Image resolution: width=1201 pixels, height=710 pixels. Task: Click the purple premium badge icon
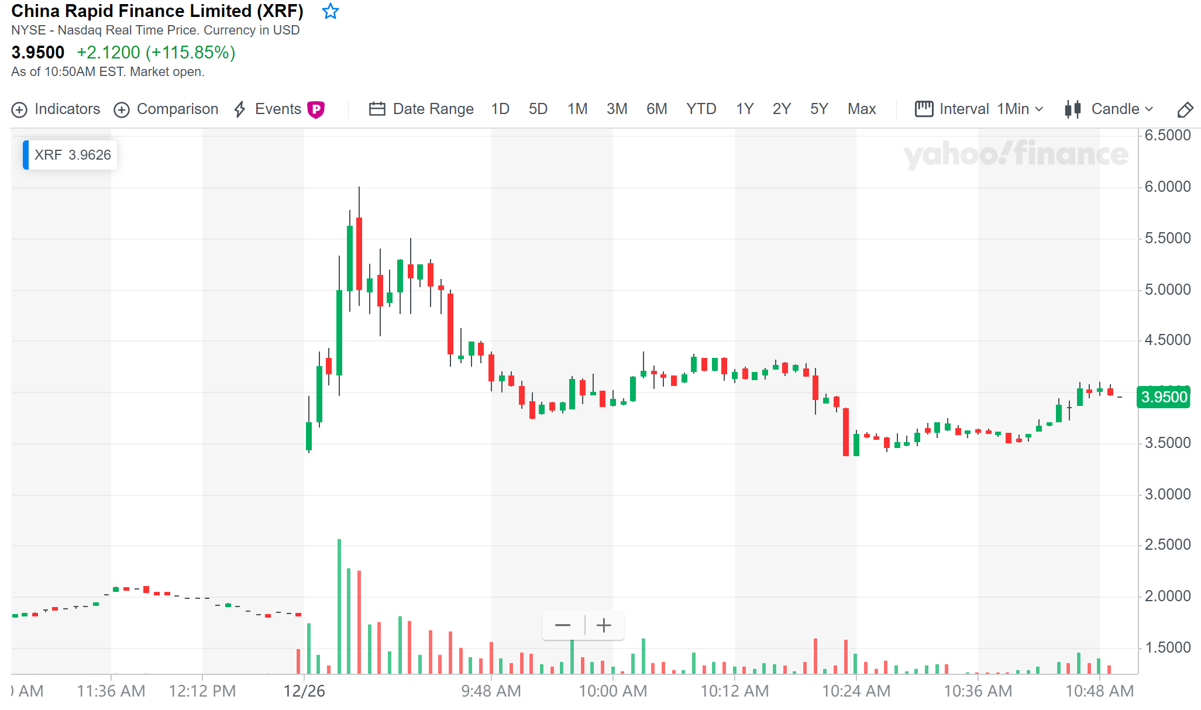316,109
